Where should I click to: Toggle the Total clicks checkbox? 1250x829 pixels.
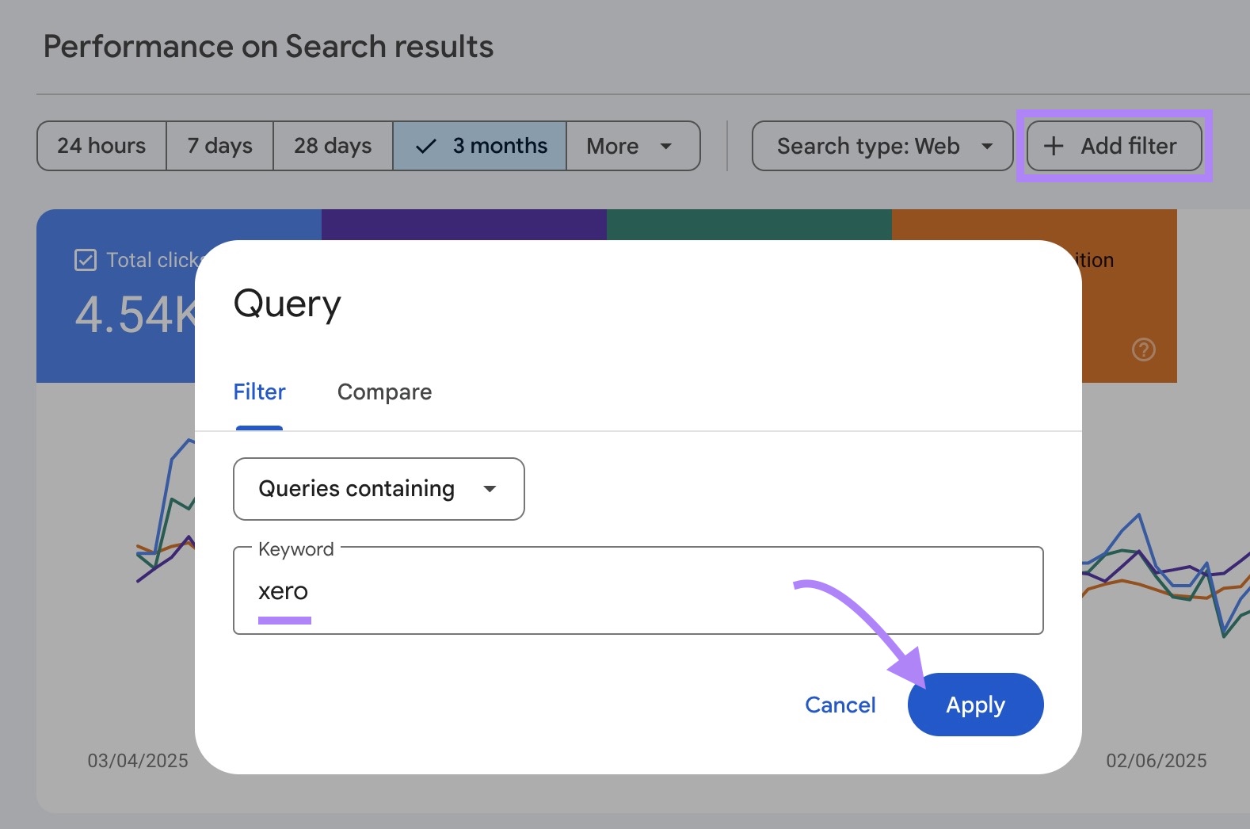(x=86, y=260)
